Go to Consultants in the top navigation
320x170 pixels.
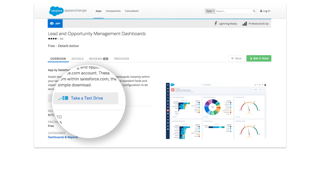coord(132,11)
